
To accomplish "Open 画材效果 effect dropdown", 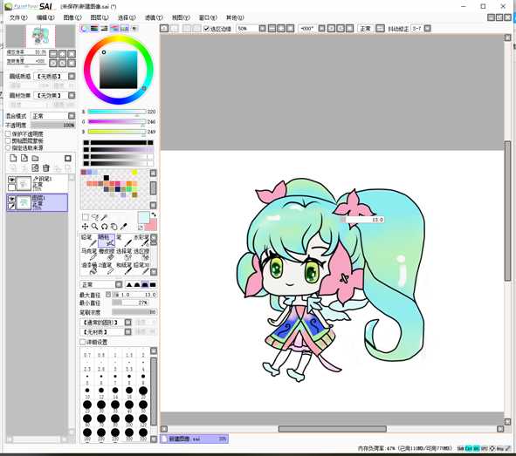I will [x=72, y=95].
